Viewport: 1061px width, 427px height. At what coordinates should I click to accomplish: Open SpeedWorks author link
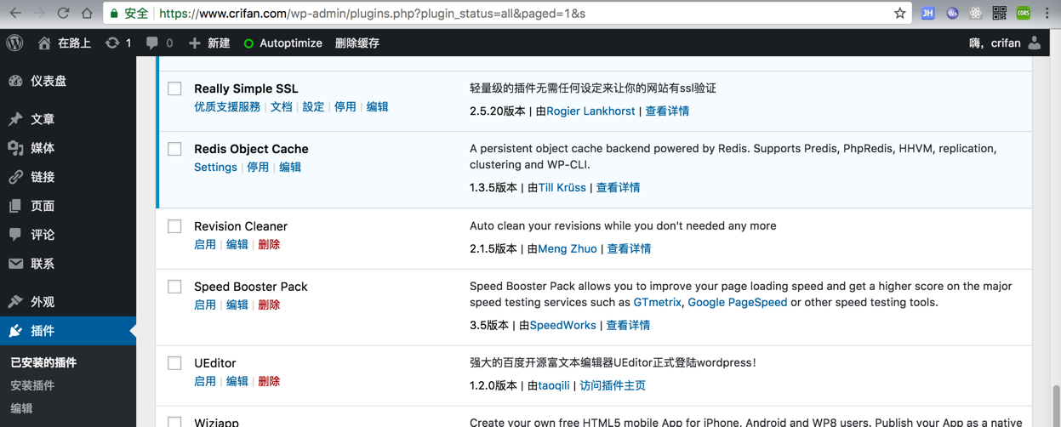pyautogui.click(x=562, y=326)
